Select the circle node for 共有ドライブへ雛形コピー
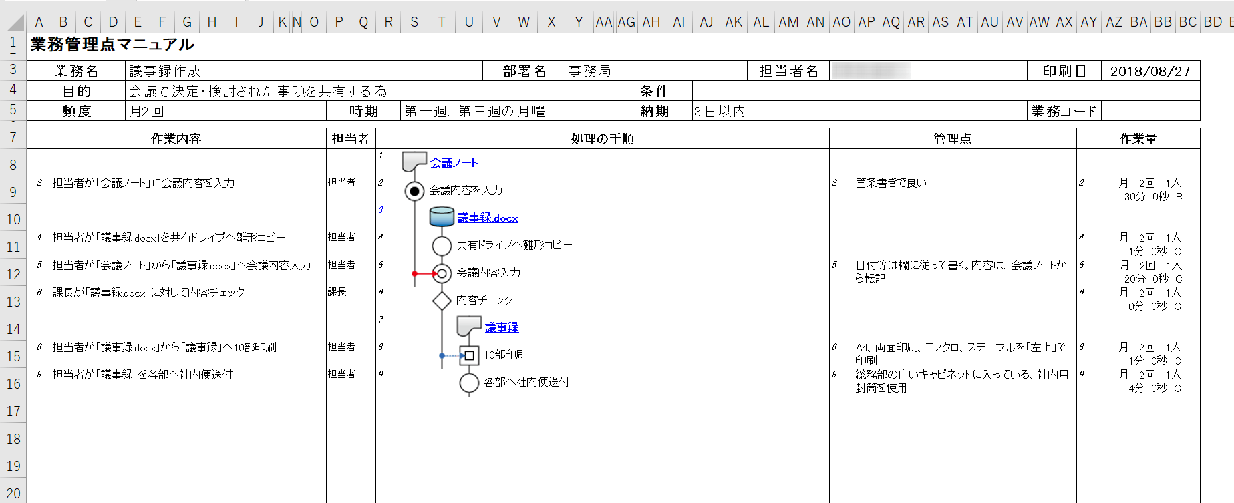 click(x=442, y=246)
